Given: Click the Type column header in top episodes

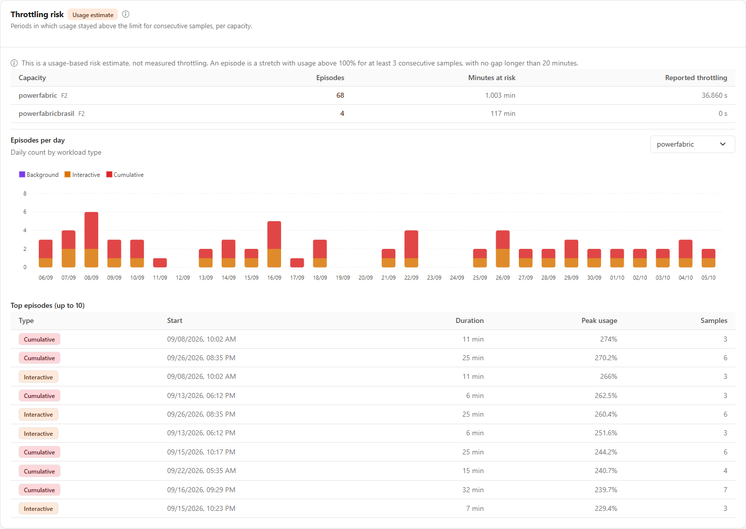Looking at the screenshot, I should pos(26,320).
